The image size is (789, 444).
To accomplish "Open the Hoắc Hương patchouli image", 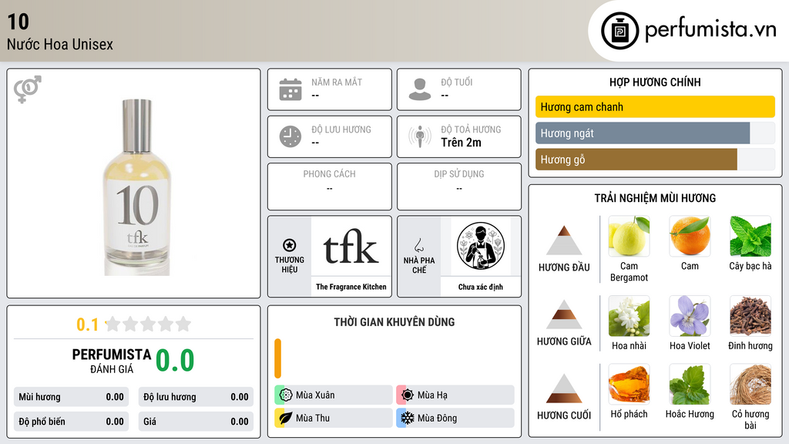I will tap(690, 384).
